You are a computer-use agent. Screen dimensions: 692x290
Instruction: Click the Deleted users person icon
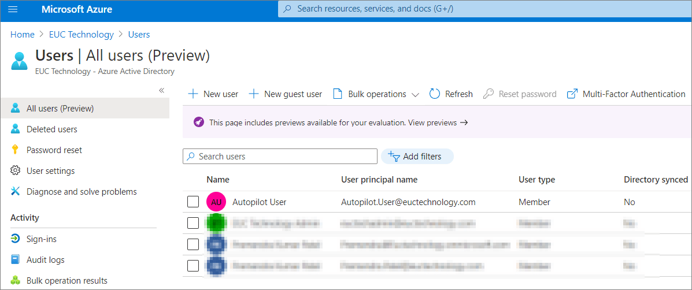coord(16,129)
